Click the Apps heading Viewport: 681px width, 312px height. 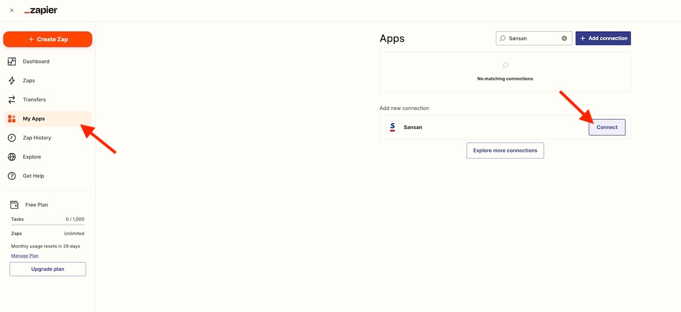(392, 39)
